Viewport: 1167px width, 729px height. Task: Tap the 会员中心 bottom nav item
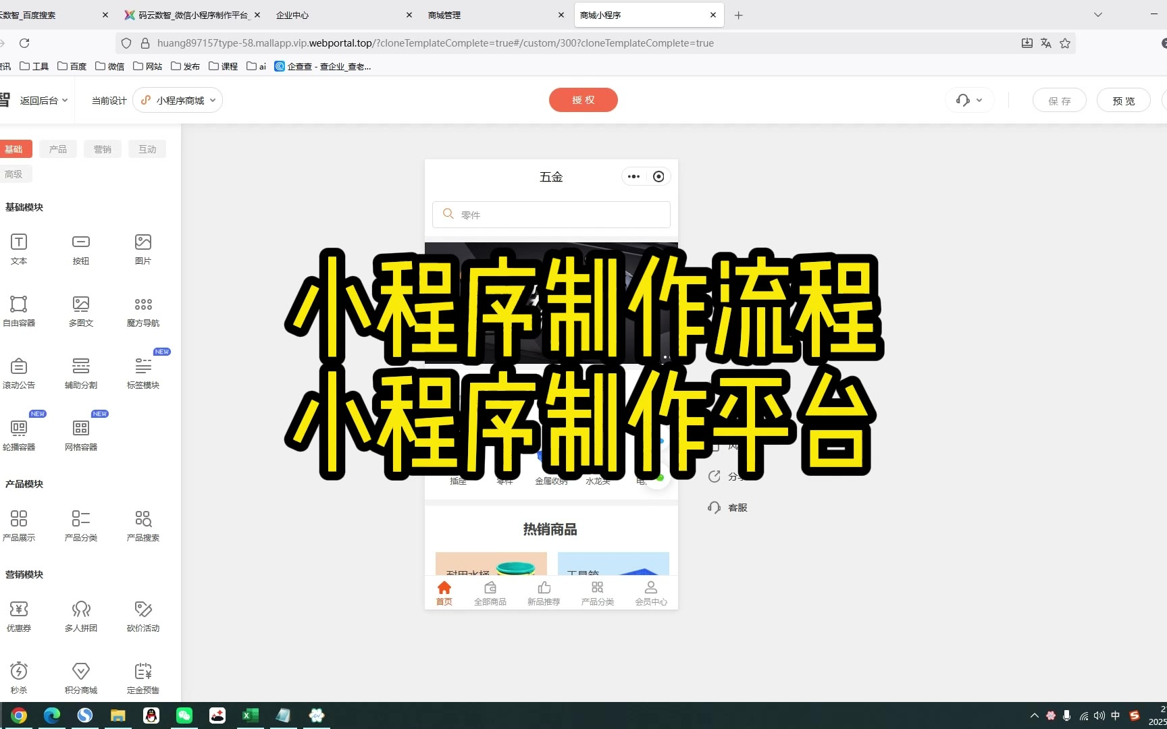tap(650, 593)
